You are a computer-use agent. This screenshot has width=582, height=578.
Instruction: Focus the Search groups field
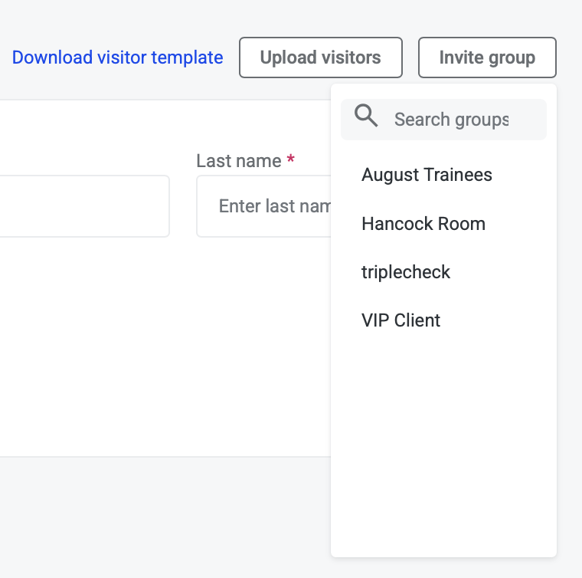[451, 120]
